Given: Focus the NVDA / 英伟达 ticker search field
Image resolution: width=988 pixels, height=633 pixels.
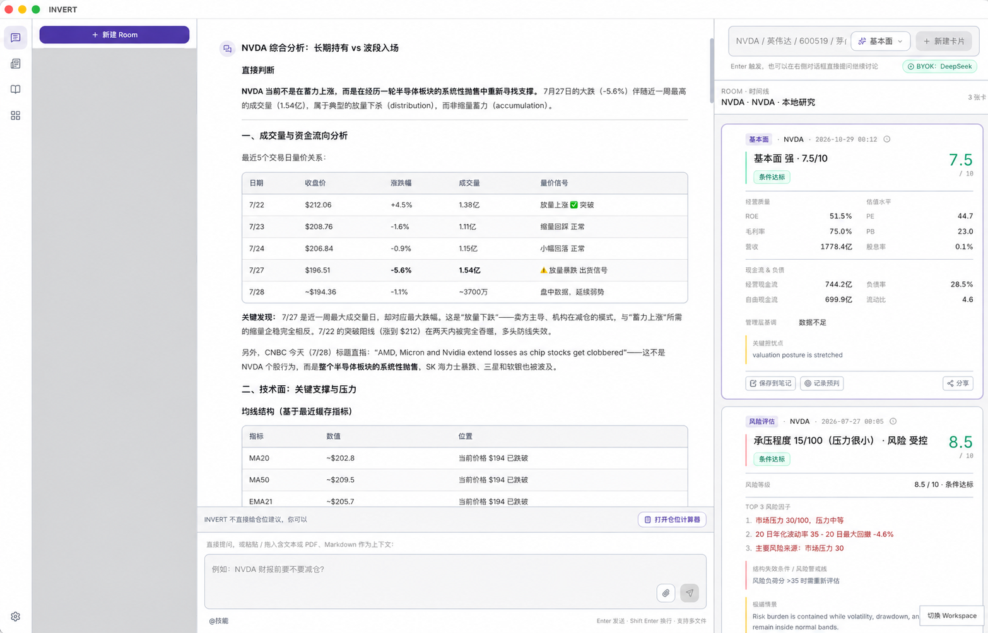Looking at the screenshot, I should tap(790, 41).
